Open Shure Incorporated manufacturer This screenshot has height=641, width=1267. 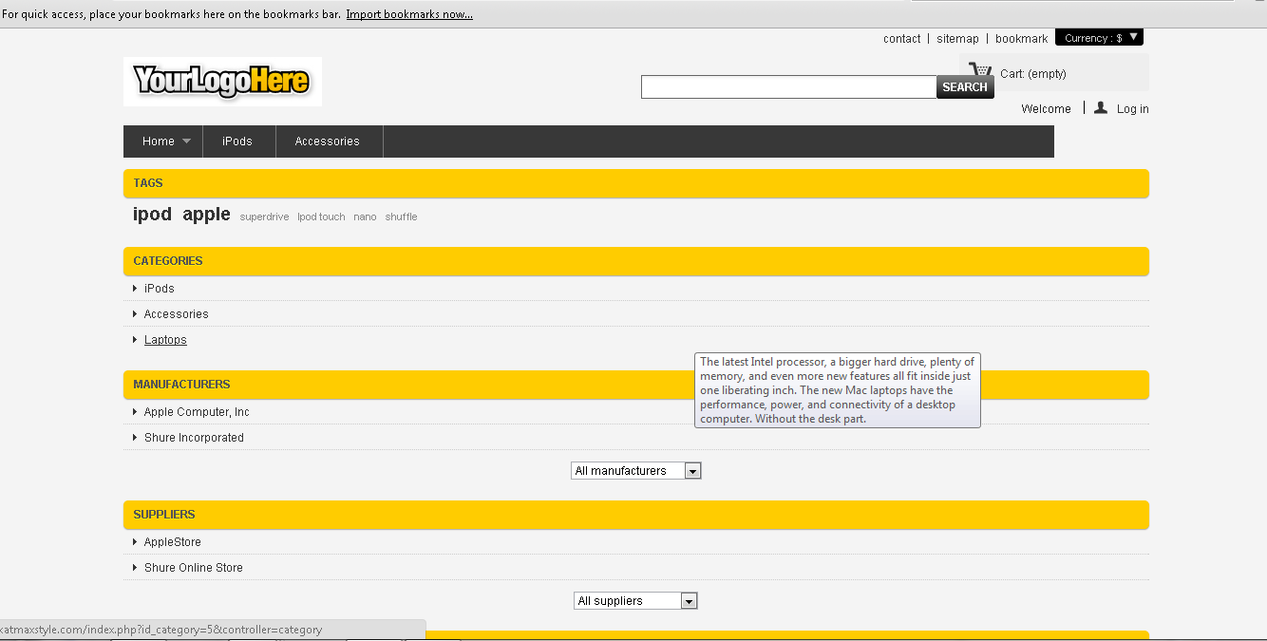[x=194, y=438]
